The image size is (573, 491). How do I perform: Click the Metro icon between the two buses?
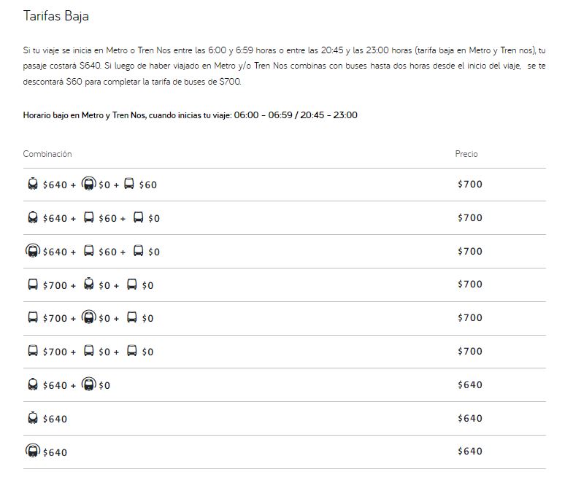(89, 285)
